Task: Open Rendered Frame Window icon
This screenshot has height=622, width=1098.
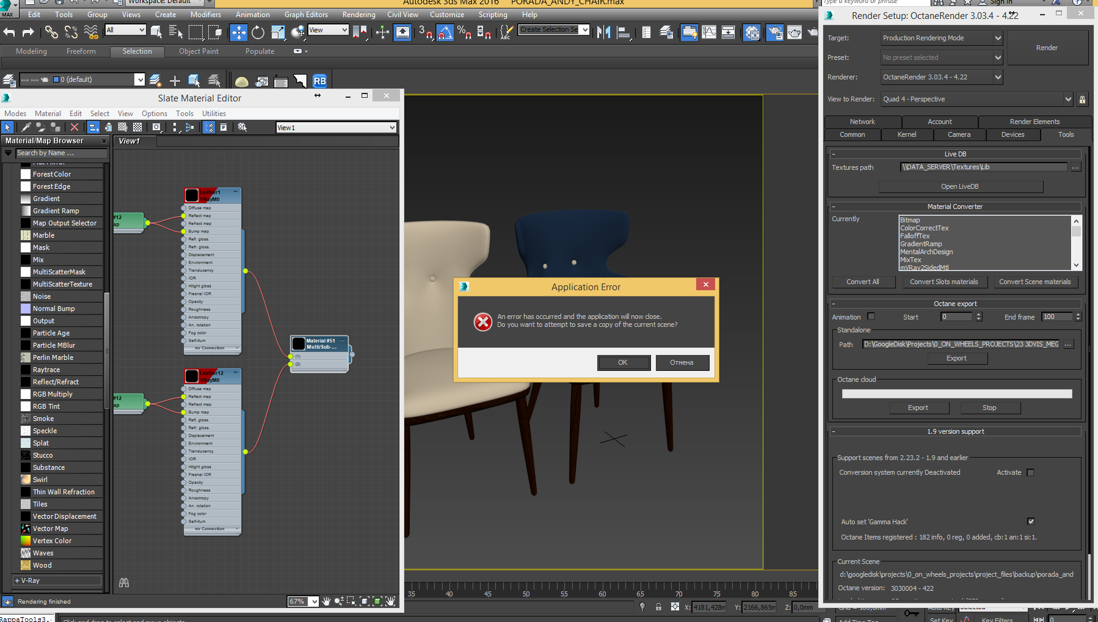Action: pyautogui.click(x=794, y=32)
